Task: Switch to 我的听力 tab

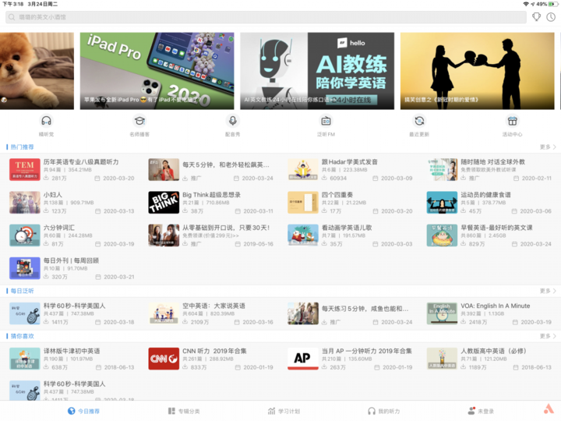Action: pos(384,411)
